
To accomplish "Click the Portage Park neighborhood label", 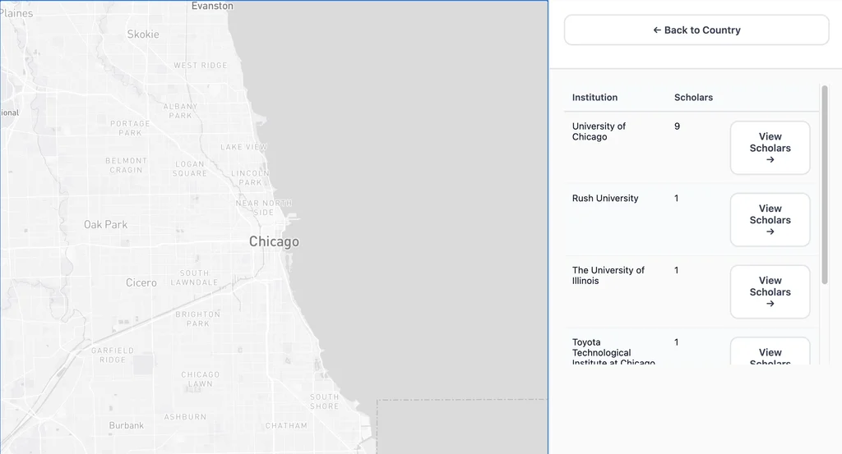I will [x=130, y=128].
